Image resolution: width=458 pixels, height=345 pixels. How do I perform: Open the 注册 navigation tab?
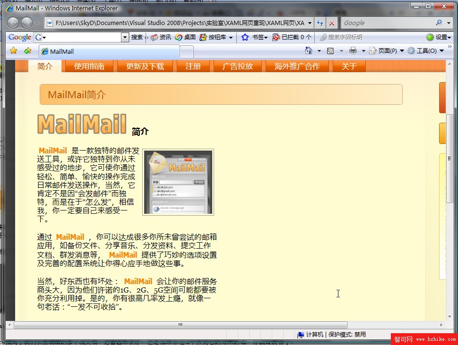(193, 66)
